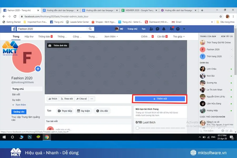
Task: Click the blue Thêm nút button
Action: [x=160, y=98]
